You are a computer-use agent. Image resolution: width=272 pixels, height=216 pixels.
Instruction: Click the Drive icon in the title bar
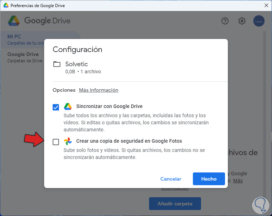point(6,6)
